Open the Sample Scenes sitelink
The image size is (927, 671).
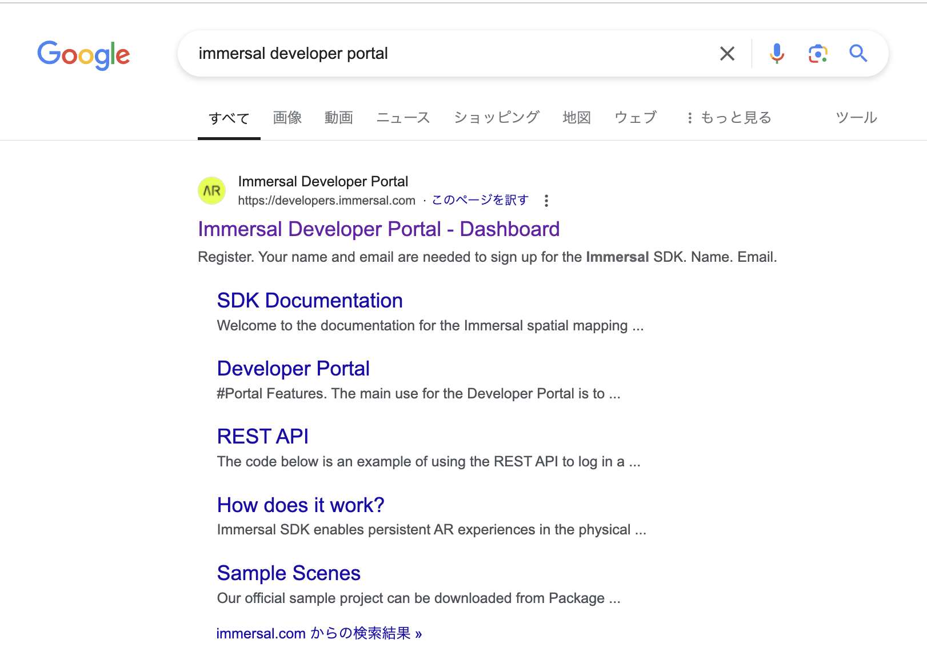289,573
